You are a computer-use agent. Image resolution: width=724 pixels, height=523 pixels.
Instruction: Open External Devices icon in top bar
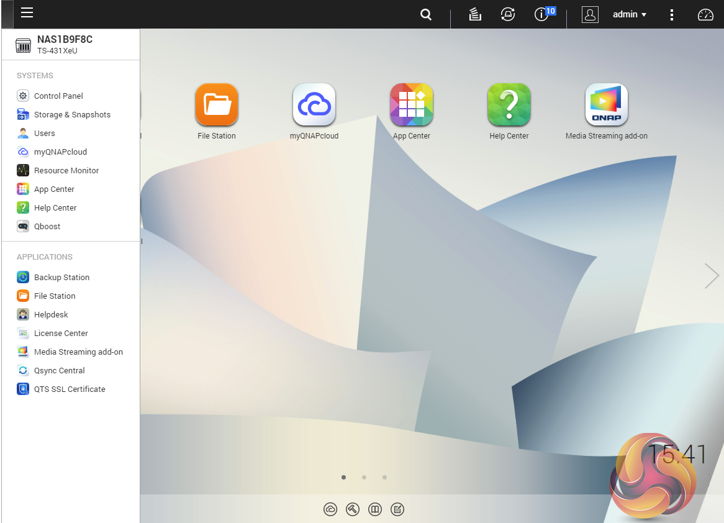[x=508, y=14]
